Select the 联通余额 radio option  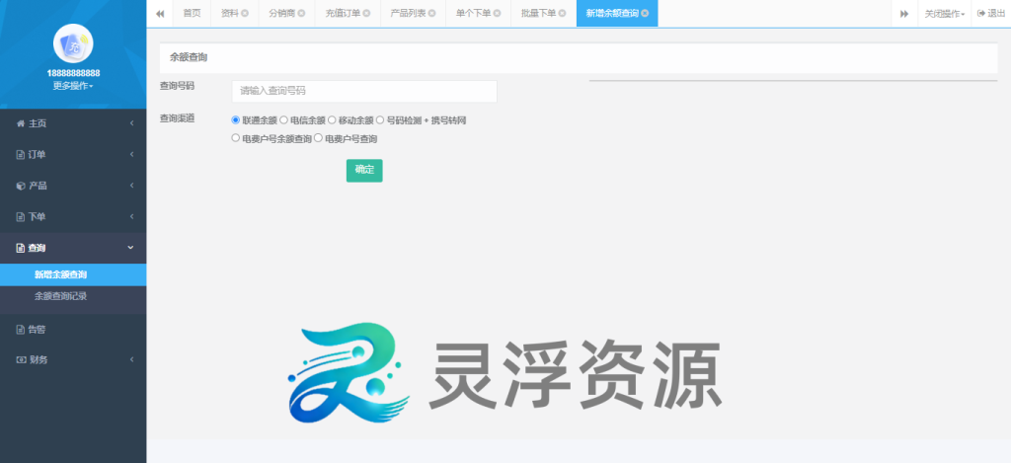click(x=235, y=119)
